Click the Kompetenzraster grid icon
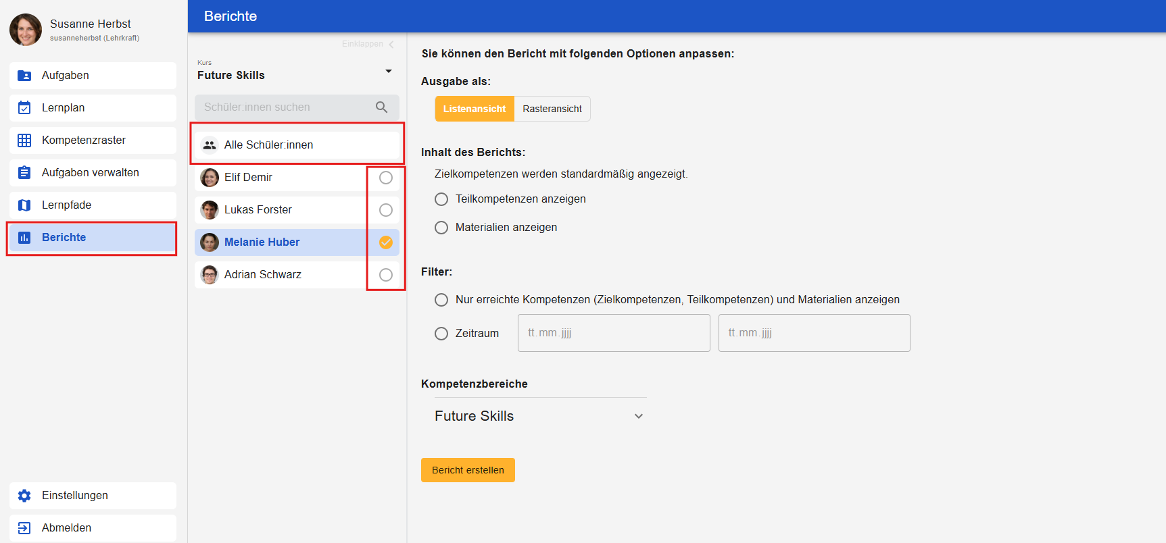The image size is (1166, 543). coord(24,140)
